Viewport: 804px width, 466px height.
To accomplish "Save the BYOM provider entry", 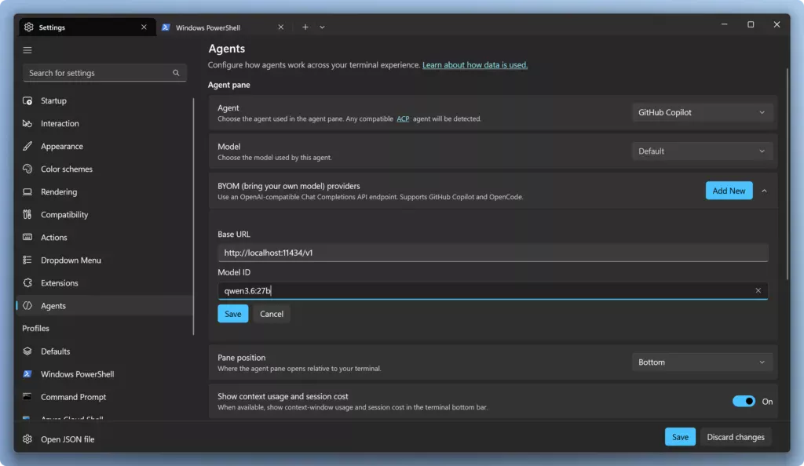I will click(x=232, y=314).
